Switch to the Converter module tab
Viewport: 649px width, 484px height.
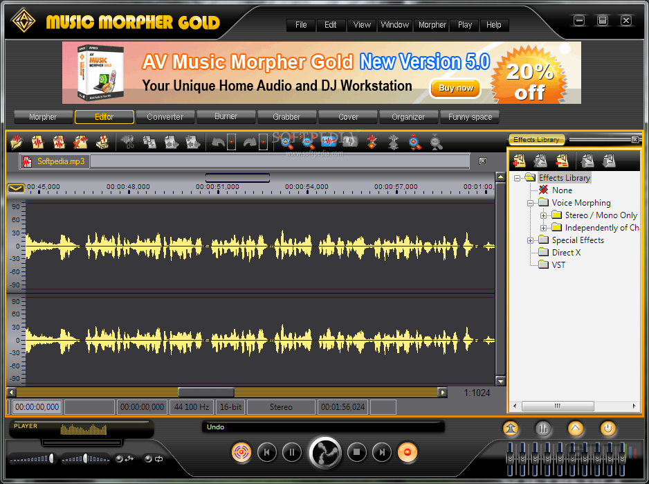[165, 117]
